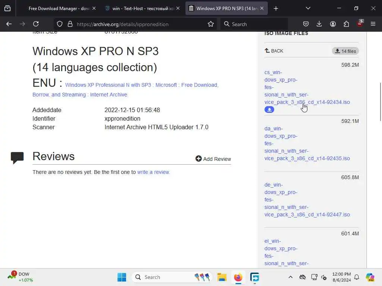382x286 pixels.
Task: Open the cloud sync tray icon
Action: point(302,277)
